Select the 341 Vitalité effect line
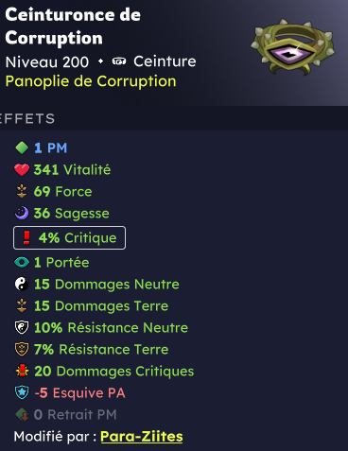Image resolution: width=348 pixels, height=451 pixels. 62,170
